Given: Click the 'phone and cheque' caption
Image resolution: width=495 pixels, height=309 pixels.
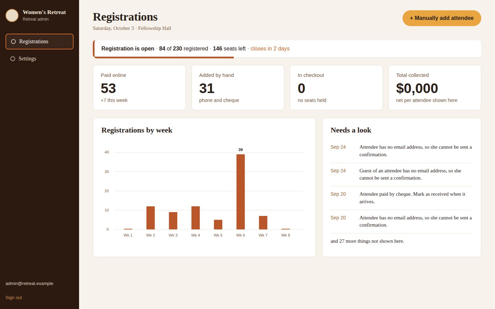Looking at the screenshot, I should 219,100.
